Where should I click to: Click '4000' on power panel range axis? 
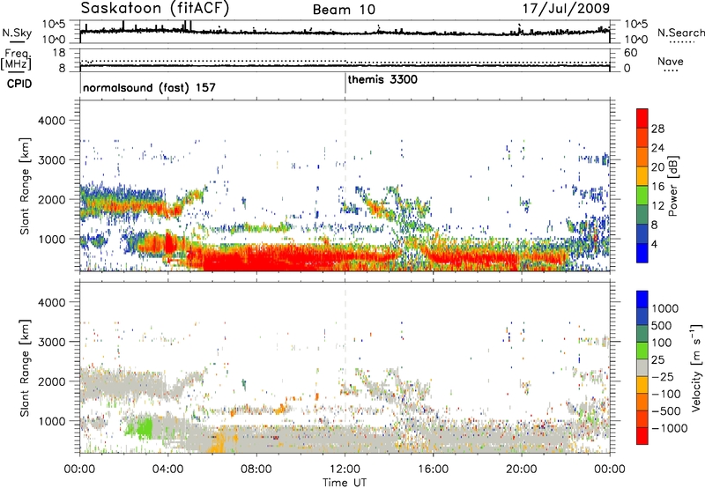[51, 121]
